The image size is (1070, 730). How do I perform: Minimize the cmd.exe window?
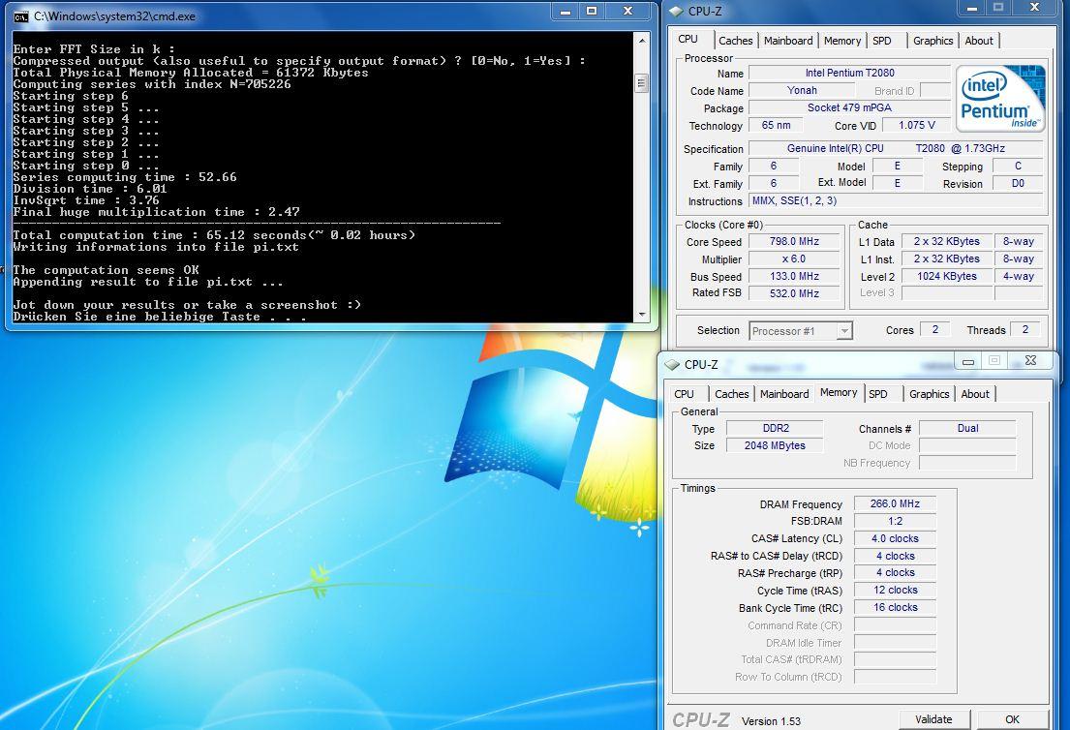(x=566, y=12)
